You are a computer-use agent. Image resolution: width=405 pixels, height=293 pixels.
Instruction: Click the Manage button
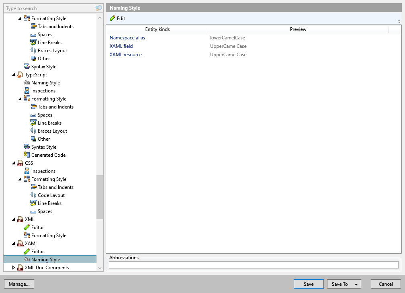click(19, 284)
